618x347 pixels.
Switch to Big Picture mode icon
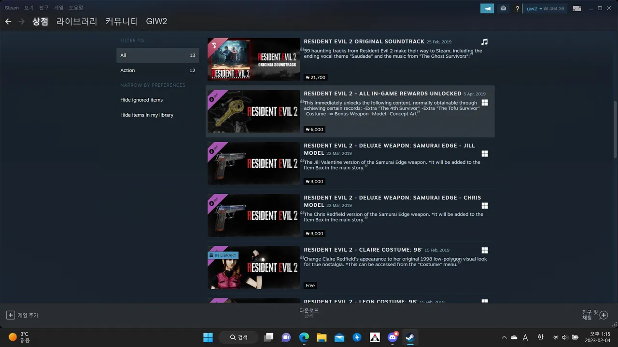click(x=576, y=9)
